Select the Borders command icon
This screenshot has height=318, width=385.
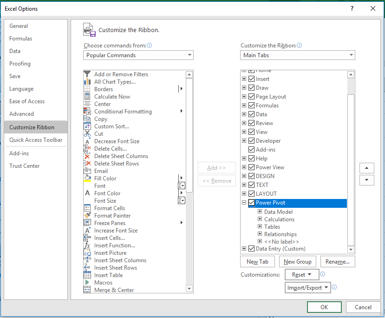click(87, 89)
